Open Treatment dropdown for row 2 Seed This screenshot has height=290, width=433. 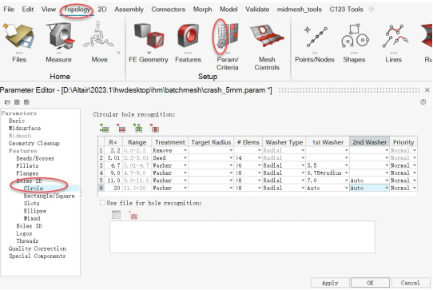pos(185,157)
